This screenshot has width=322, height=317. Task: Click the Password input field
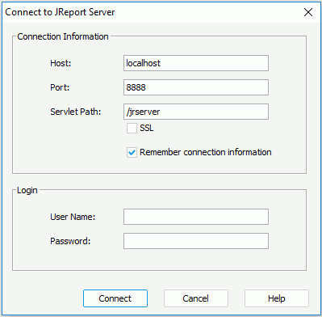(x=196, y=241)
